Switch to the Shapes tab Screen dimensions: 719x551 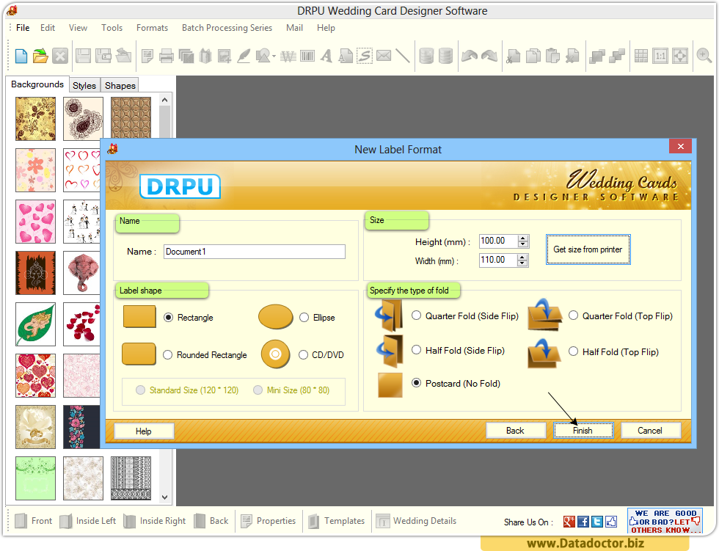point(120,85)
